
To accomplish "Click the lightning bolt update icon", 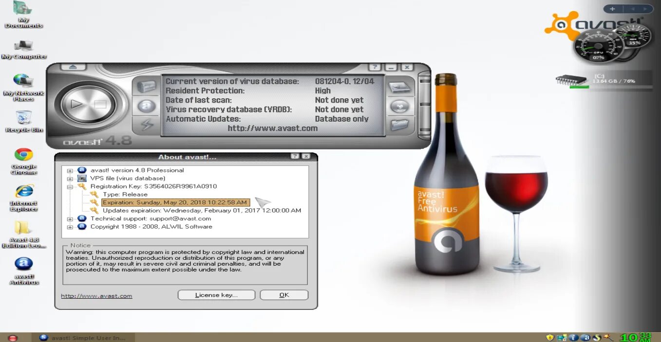I will (x=146, y=125).
